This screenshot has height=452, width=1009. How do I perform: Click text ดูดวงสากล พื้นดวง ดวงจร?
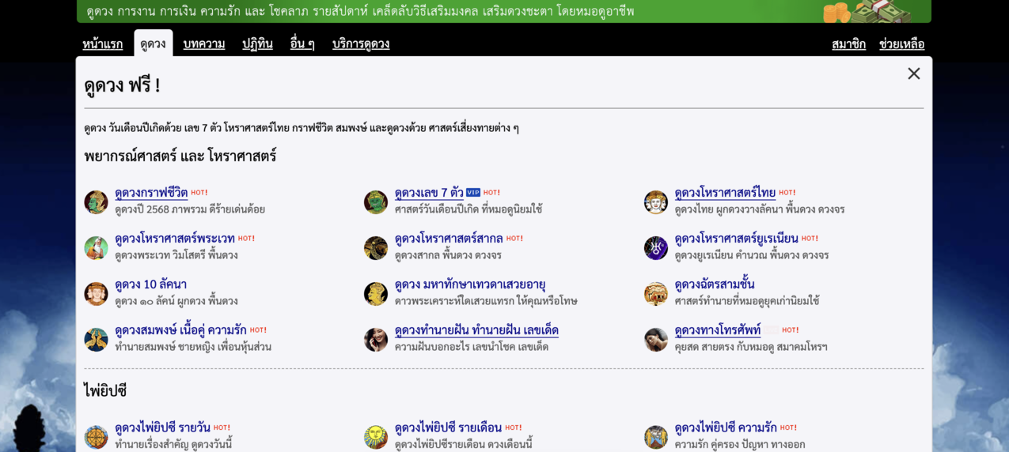pyautogui.click(x=448, y=255)
